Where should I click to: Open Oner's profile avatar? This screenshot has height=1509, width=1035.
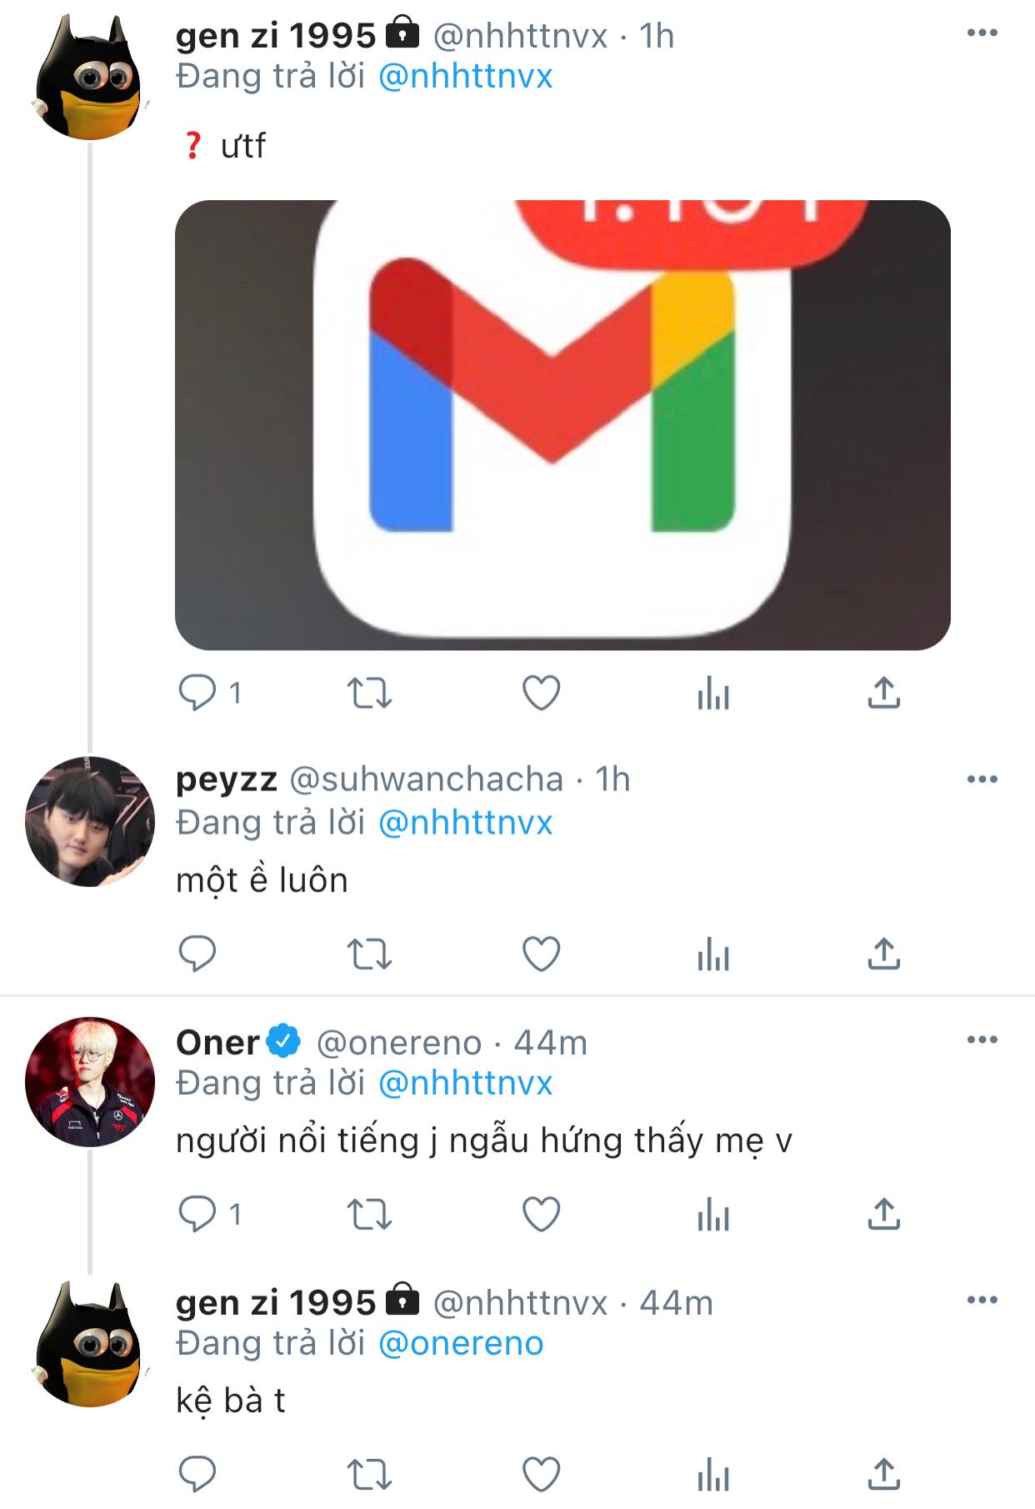coord(90,1081)
